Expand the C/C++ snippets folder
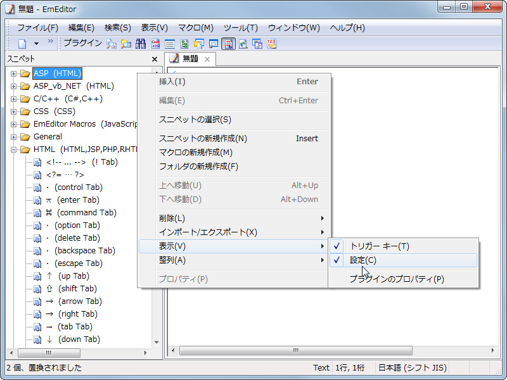The width and height of the screenshot is (507, 380). (14, 98)
